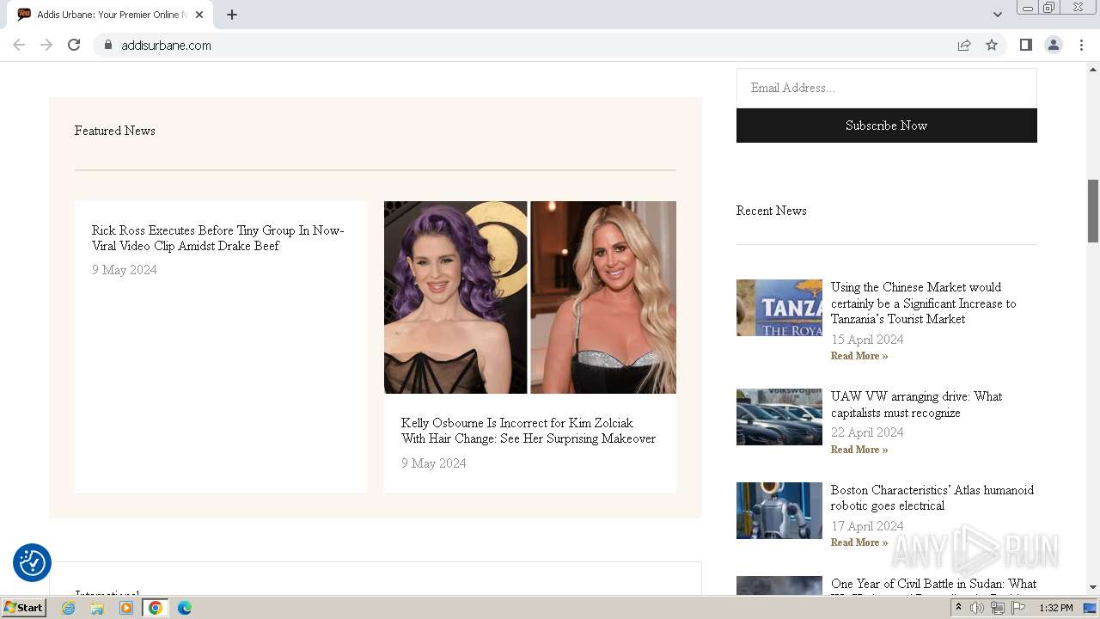Share this page using the share icon
Viewport: 1100px width, 619px height.
[x=964, y=45]
